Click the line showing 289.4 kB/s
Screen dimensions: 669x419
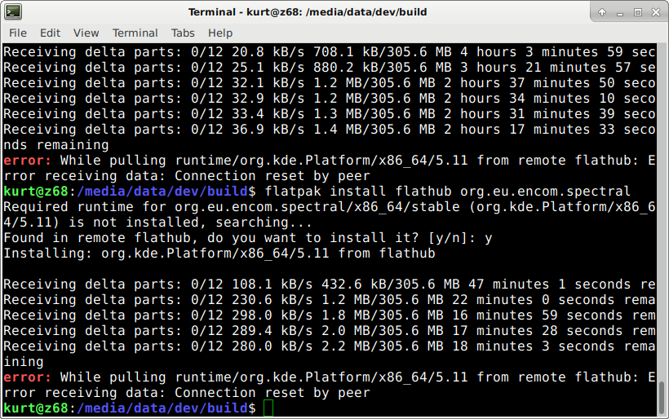click(x=330, y=331)
